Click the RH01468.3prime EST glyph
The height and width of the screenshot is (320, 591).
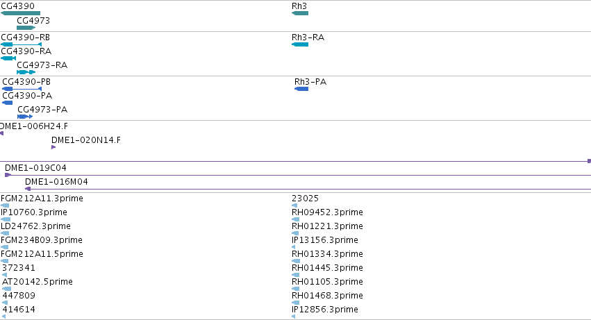pos(296,303)
